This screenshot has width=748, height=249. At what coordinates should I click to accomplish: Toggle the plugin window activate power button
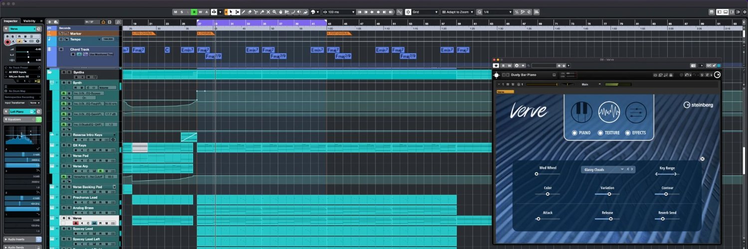[x=496, y=66]
